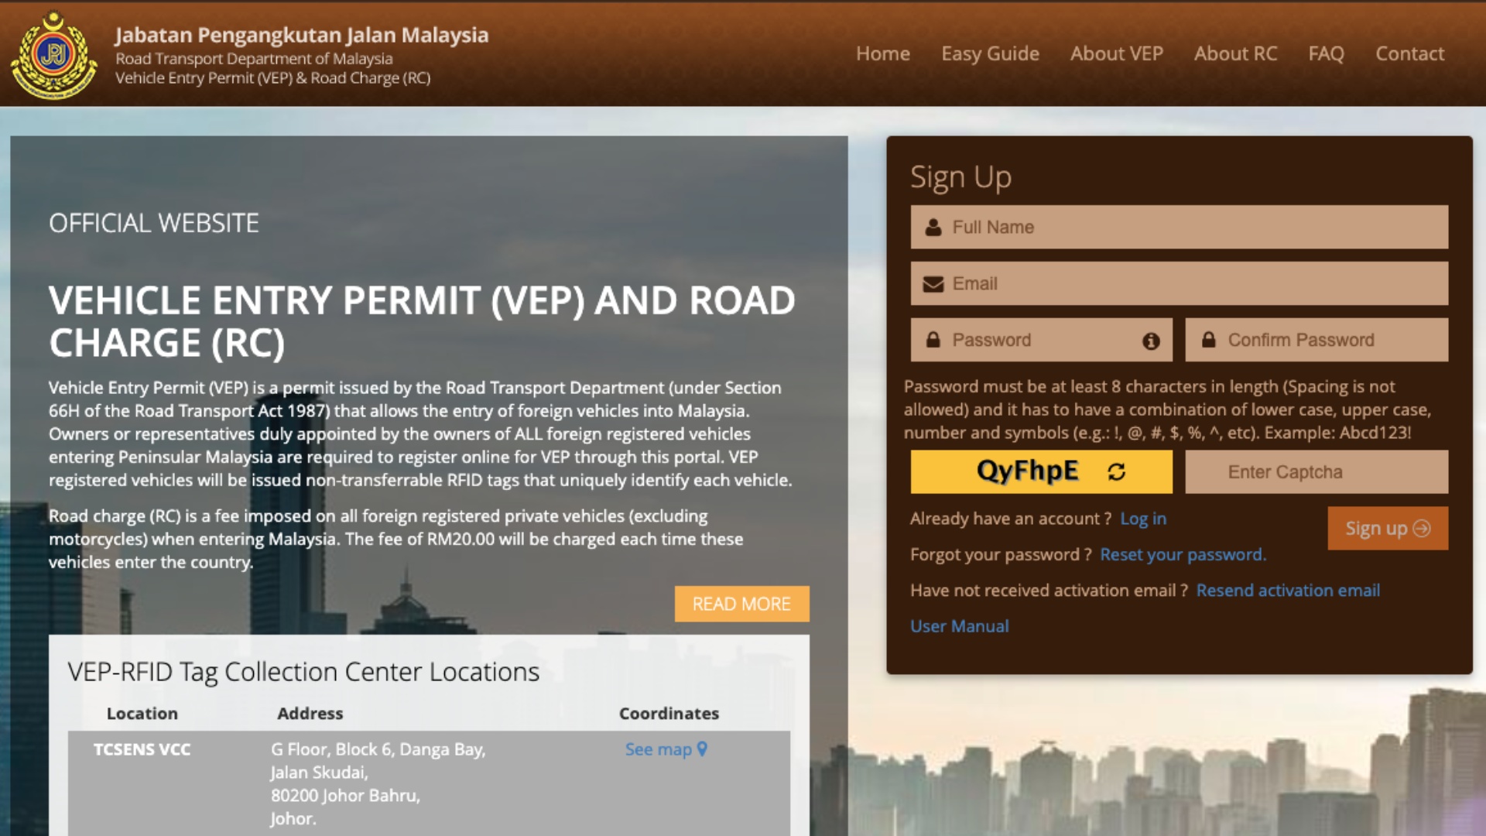The height and width of the screenshot is (836, 1486).
Task: Click the G Floor, Block 6 address cell
Action: pyautogui.click(x=378, y=783)
